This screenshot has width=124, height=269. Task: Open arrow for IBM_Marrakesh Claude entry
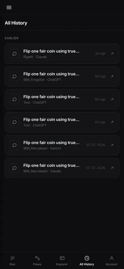click(112, 168)
